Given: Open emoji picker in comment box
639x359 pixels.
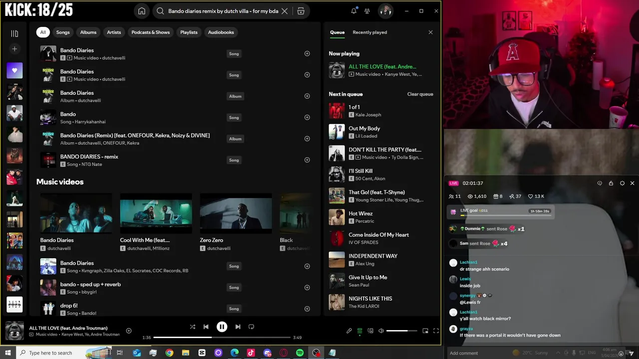Looking at the screenshot, I should click(x=621, y=353).
